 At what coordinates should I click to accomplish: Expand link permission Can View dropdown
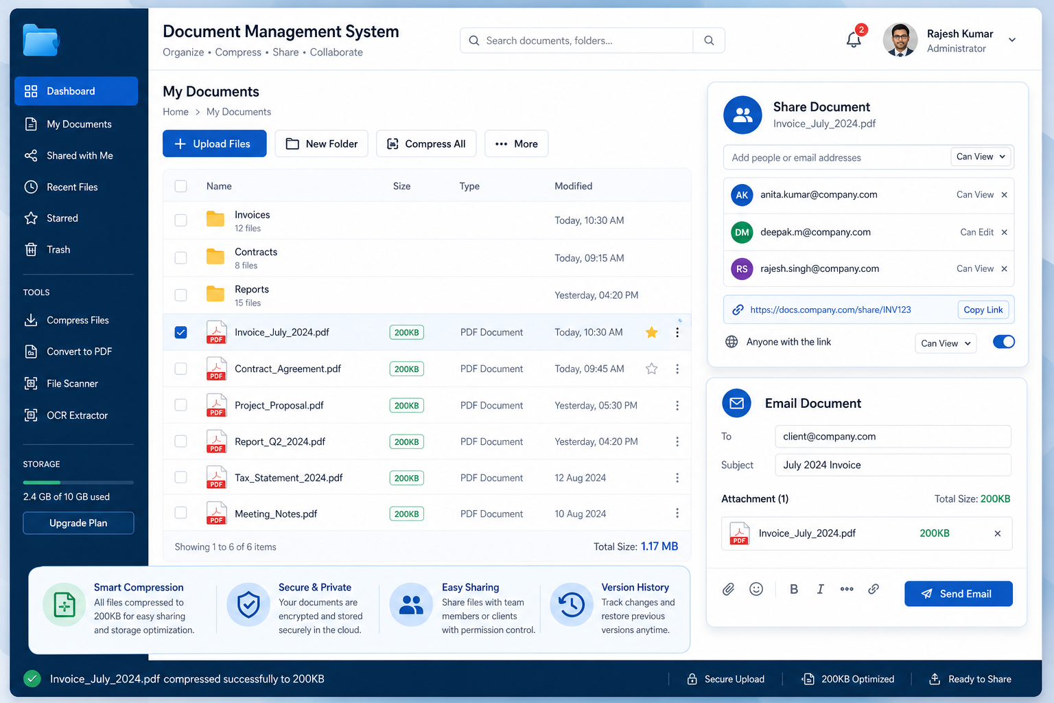click(x=946, y=343)
